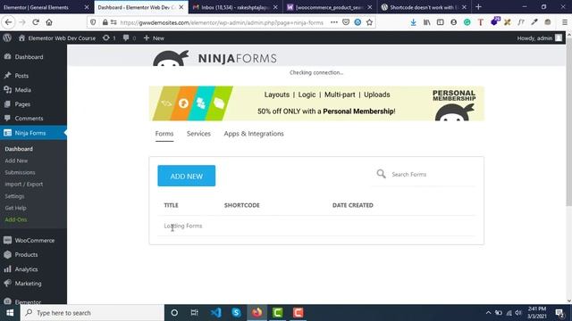
Task: Click the SHORTCODE column header
Action: tap(242, 205)
